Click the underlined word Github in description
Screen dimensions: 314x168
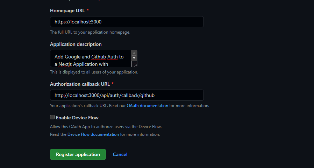[x=99, y=57]
